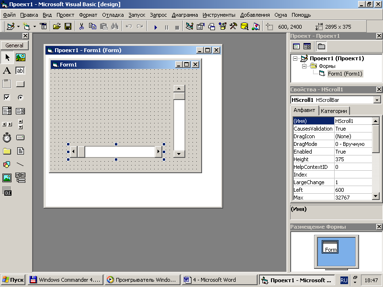The height and width of the screenshot is (287, 383).
Task: Open Properties Window toolbar icon
Action: click(200, 26)
